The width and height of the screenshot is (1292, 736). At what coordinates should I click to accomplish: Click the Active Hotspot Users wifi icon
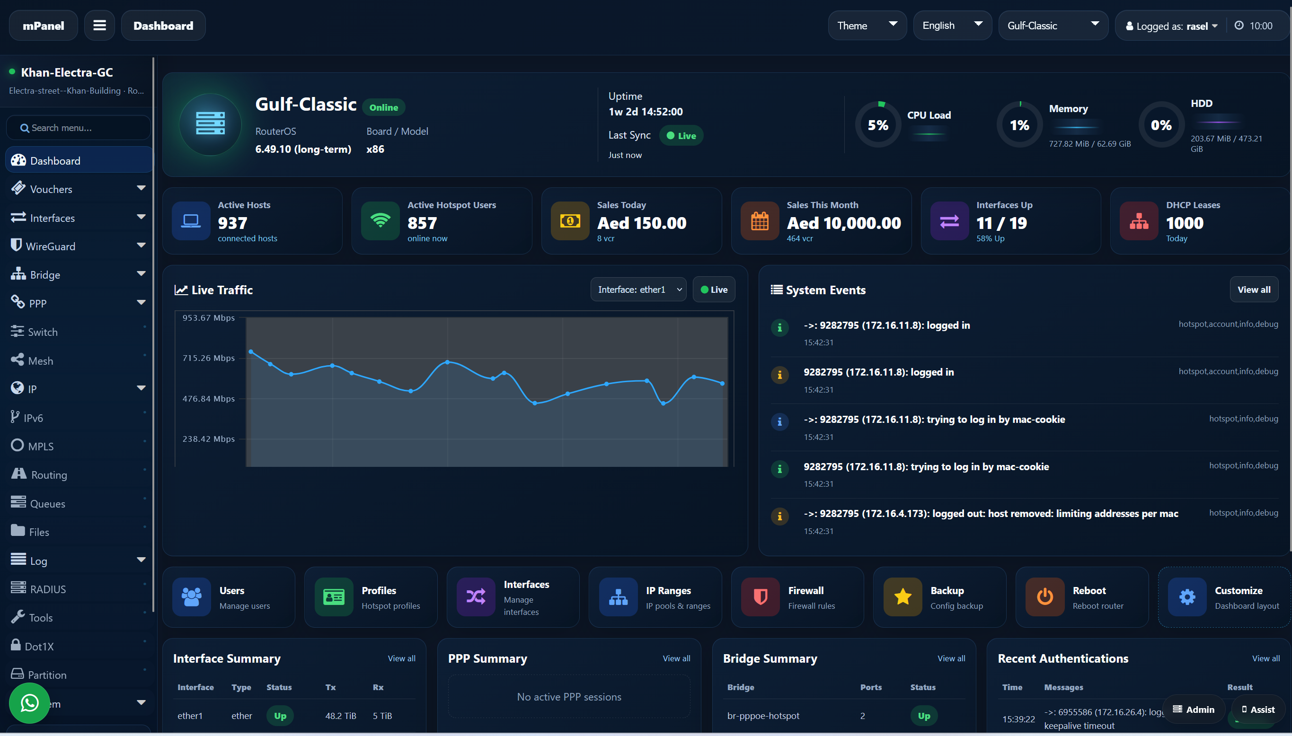point(381,221)
